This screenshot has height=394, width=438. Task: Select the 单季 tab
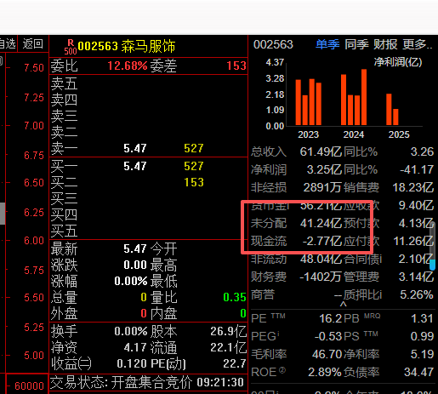(327, 44)
